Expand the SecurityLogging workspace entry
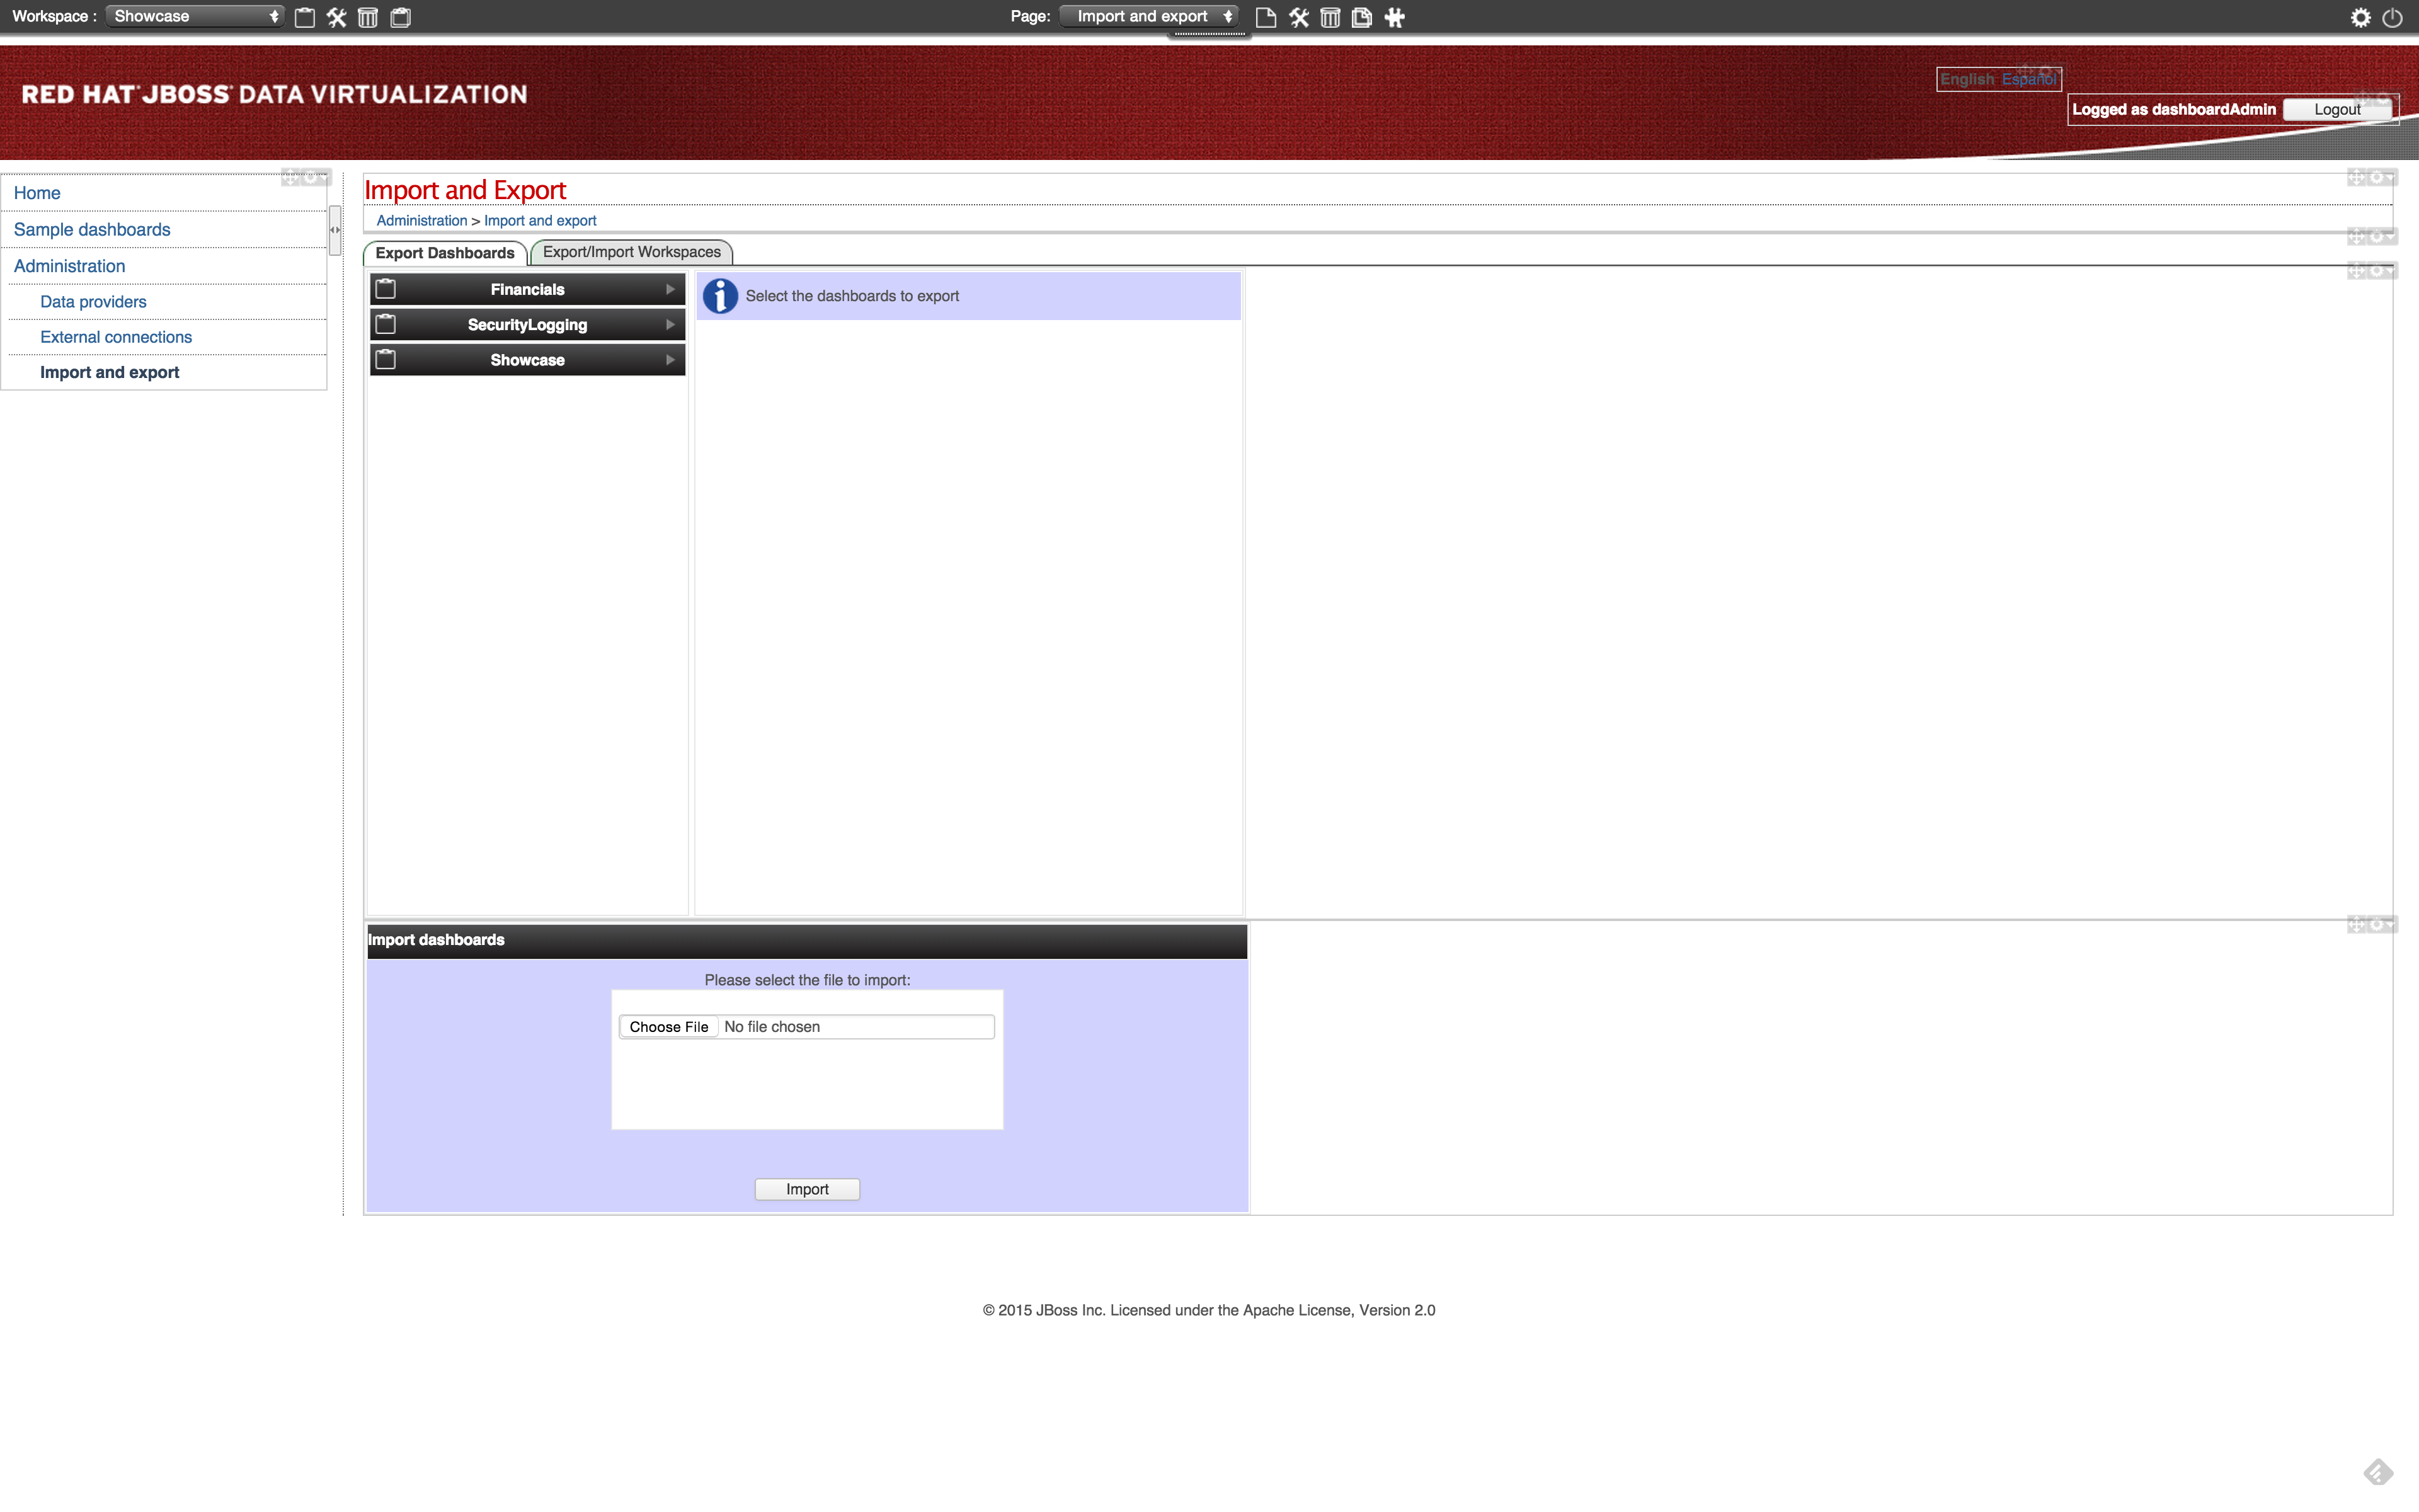Screen dimensions: 2419x1512 click(527, 324)
